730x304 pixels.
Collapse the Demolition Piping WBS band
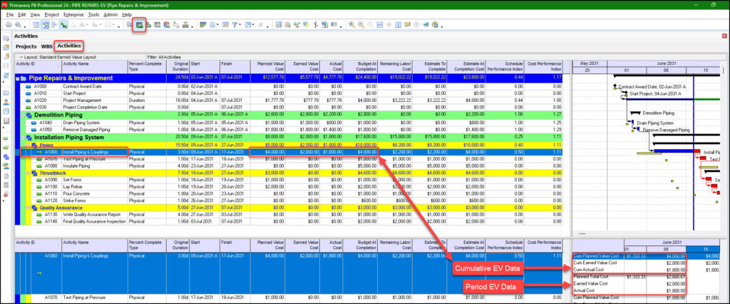pyautogui.click(x=24, y=115)
